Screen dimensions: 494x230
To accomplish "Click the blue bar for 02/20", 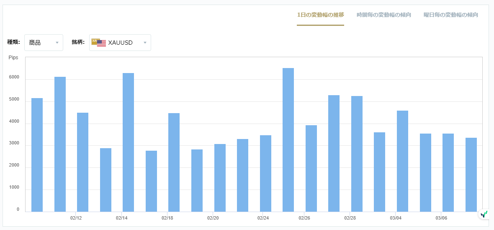I will 220,178.
